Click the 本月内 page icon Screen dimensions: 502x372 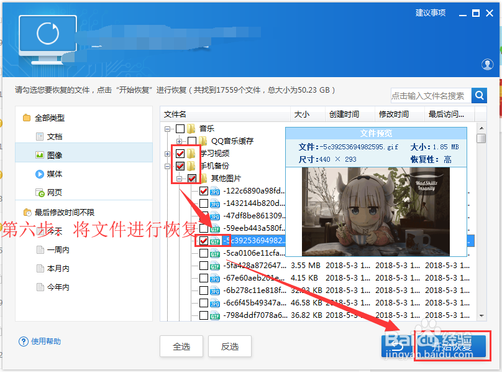(40, 268)
